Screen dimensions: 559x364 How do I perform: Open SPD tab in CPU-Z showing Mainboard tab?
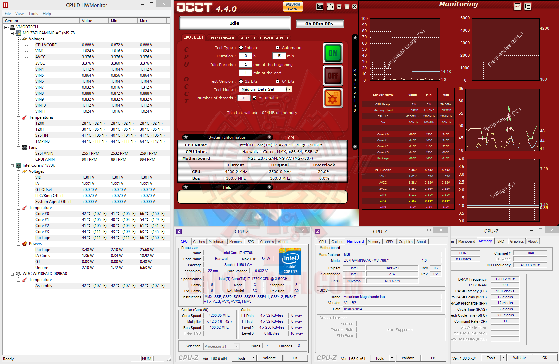point(389,242)
